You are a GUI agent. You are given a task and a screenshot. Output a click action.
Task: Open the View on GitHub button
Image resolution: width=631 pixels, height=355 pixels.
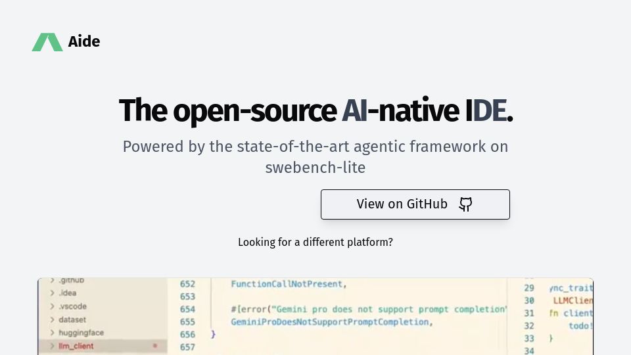(415, 204)
